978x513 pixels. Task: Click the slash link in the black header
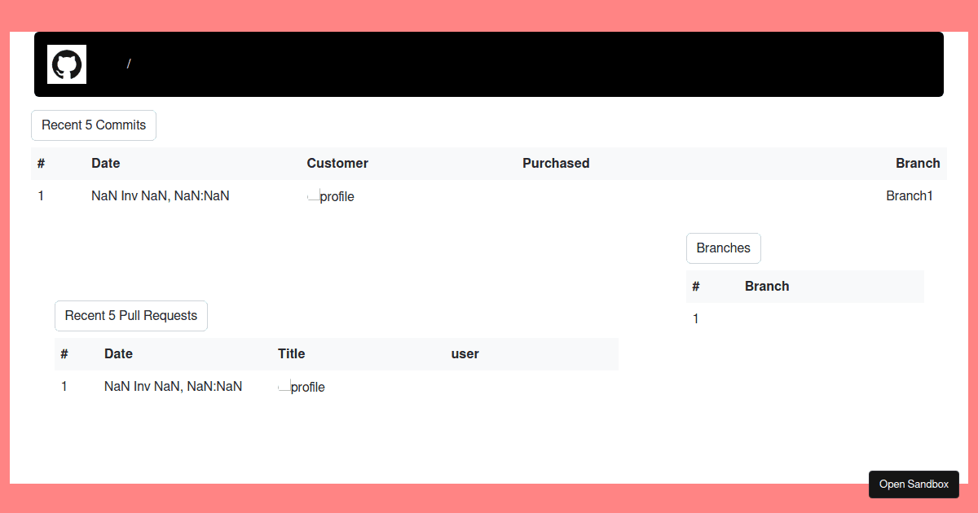pyautogui.click(x=129, y=64)
